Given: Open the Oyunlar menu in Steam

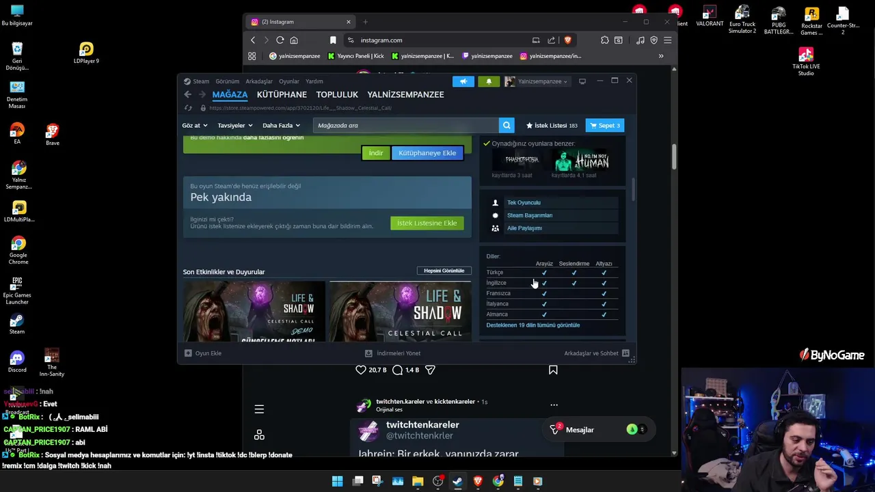Looking at the screenshot, I should coord(289,81).
